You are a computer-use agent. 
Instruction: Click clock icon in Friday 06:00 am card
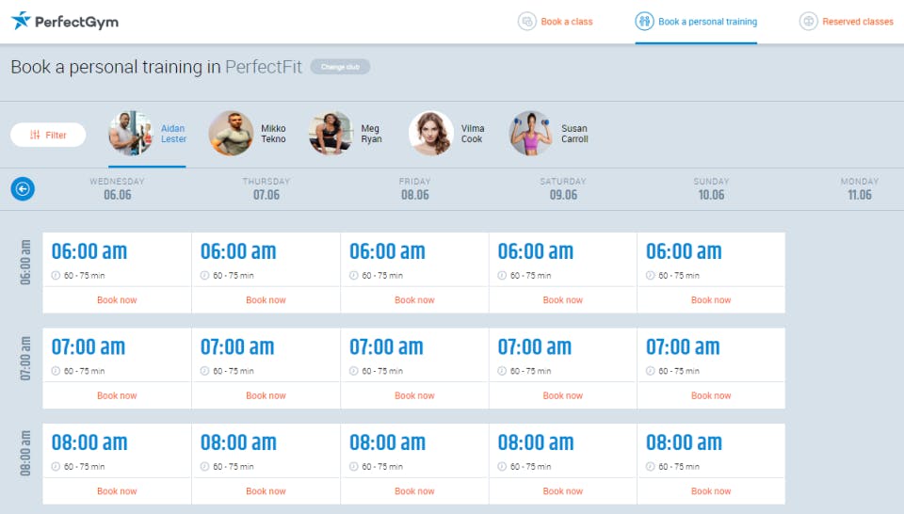point(353,276)
